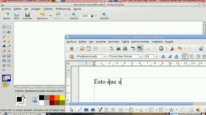Select the Flood Fill tool in KolourPaint
This screenshot has width=206, height=115.
[x=4, y=46]
